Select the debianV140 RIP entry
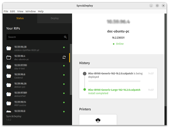 click(36, 94)
